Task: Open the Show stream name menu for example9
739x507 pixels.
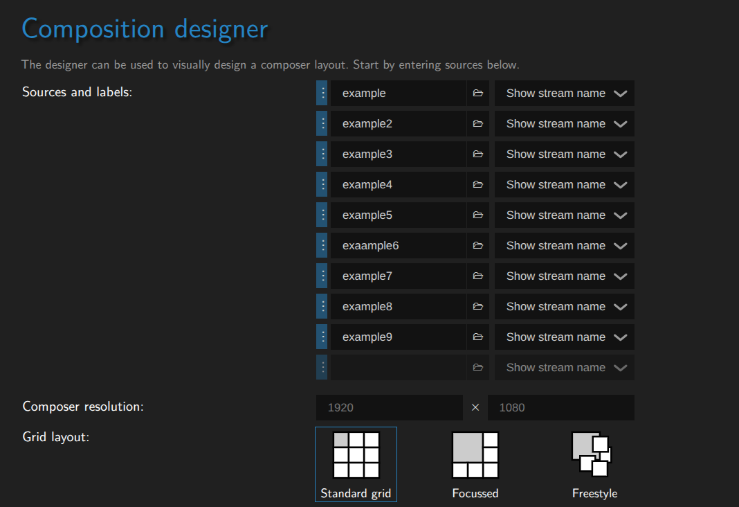Action: pos(564,337)
